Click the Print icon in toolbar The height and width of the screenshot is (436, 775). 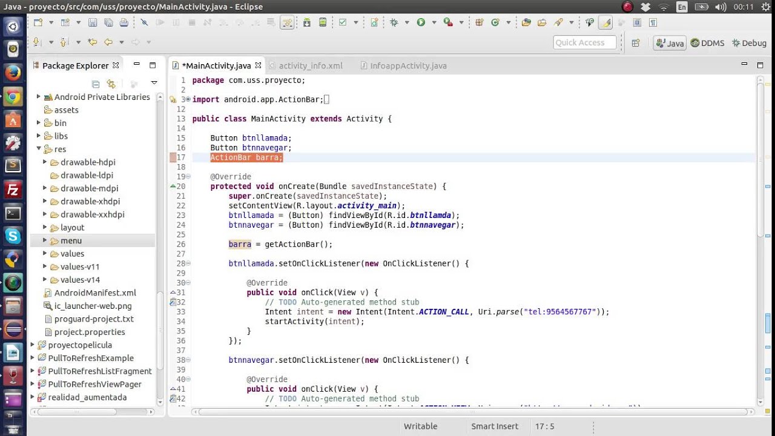[x=124, y=22]
